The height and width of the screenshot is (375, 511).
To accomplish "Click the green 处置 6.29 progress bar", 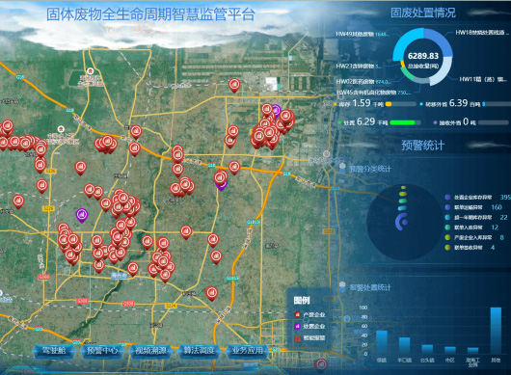I will click(402, 122).
